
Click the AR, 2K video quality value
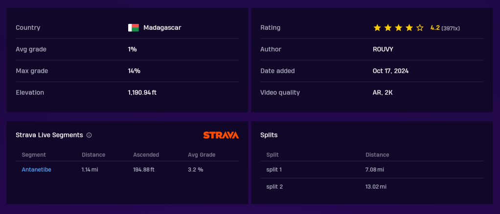(383, 92)
